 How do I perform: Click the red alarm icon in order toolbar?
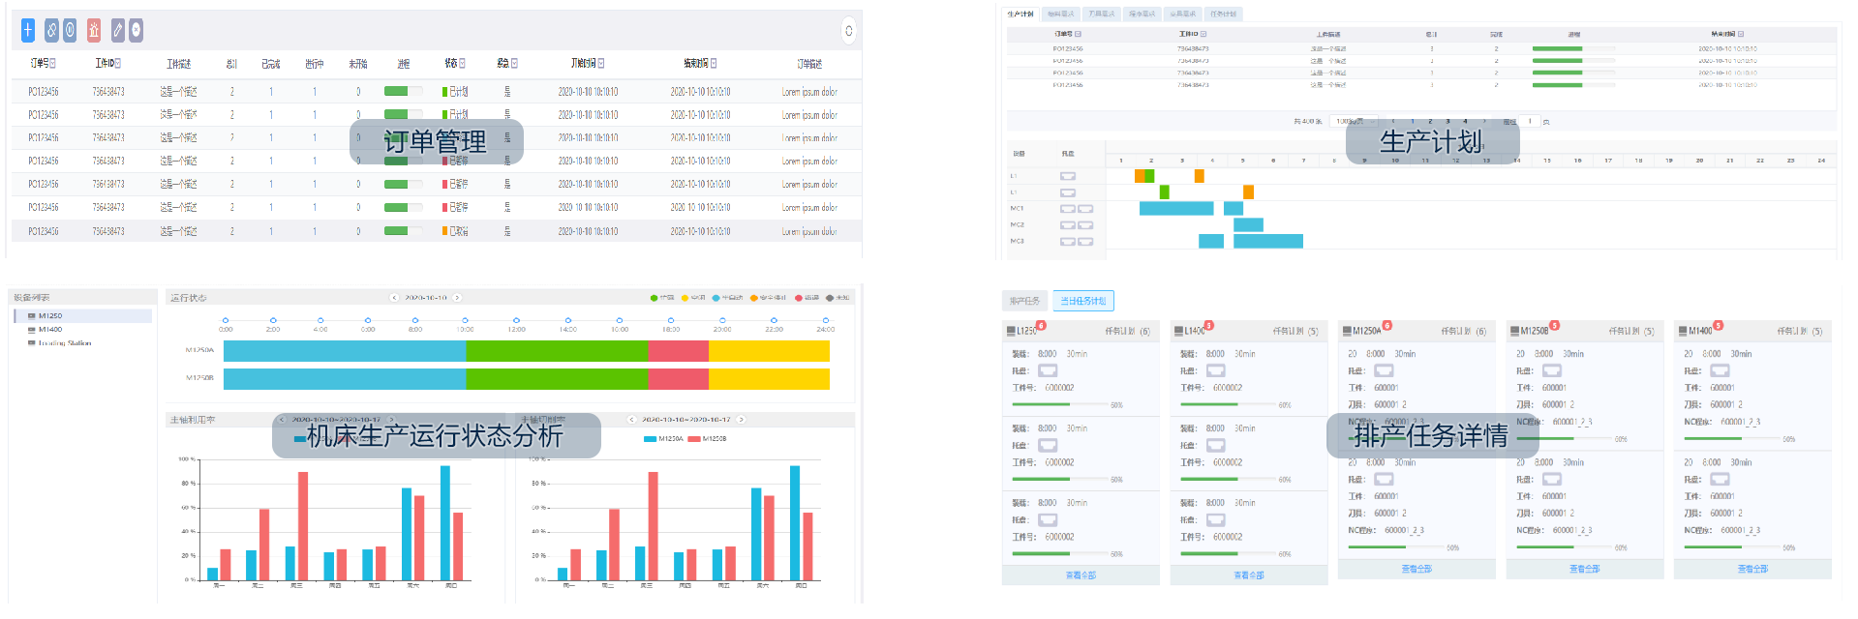tap(94, 31)
